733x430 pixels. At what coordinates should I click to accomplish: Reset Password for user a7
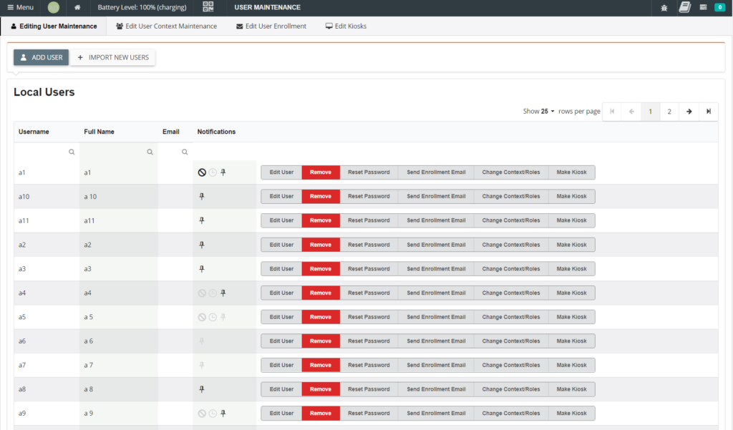(369, 365)
